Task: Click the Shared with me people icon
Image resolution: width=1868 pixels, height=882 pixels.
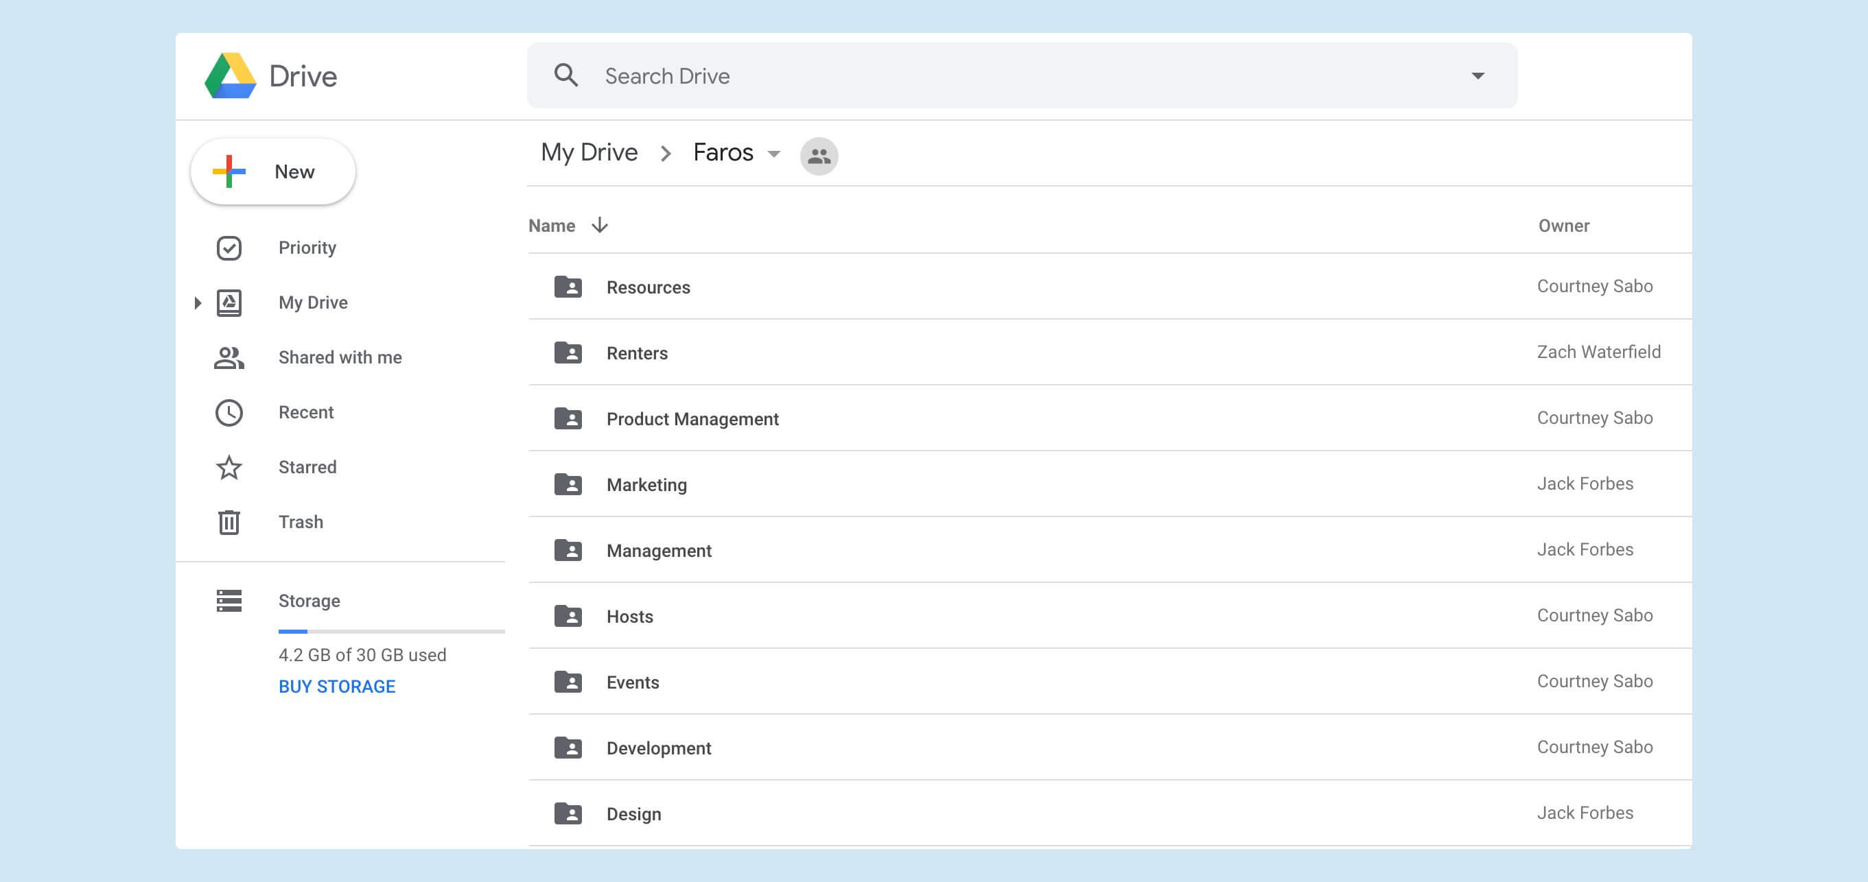Action: coord(229,357)
